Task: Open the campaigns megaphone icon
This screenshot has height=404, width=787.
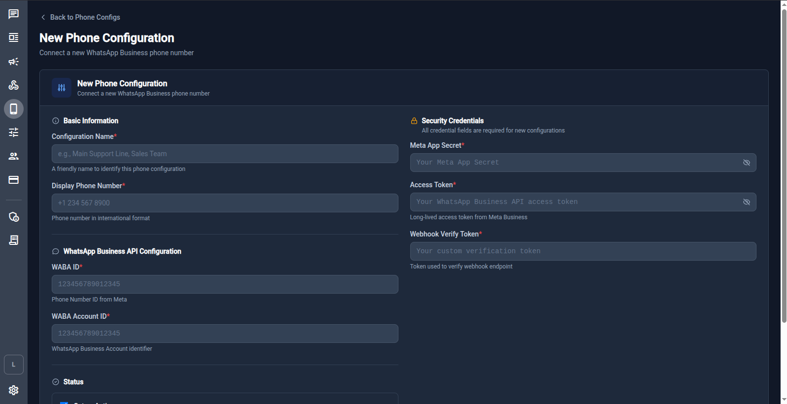Action: tap(14, 62)
